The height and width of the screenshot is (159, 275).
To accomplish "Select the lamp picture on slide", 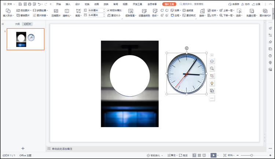I will (x=130, y=84).
